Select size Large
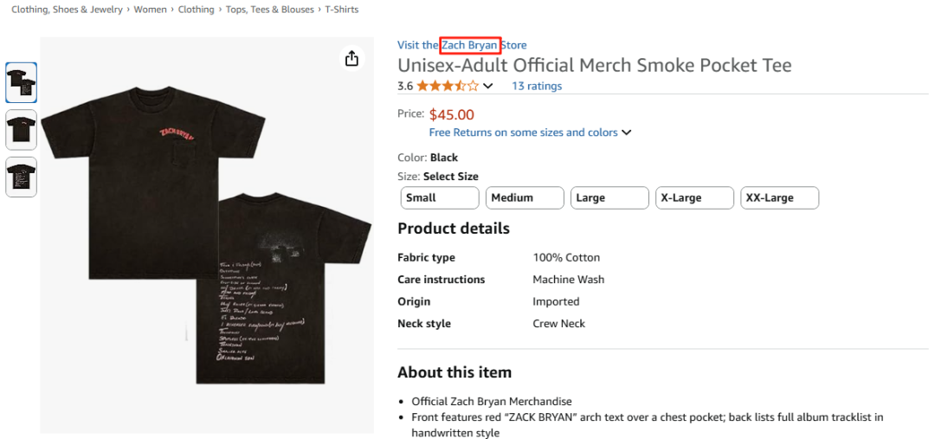This screenshot has width=935, height=439. (609, 197)
